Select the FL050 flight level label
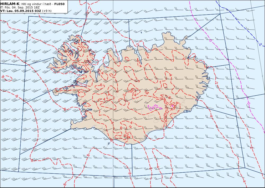265x188 pixels. (x=59, y=4)
